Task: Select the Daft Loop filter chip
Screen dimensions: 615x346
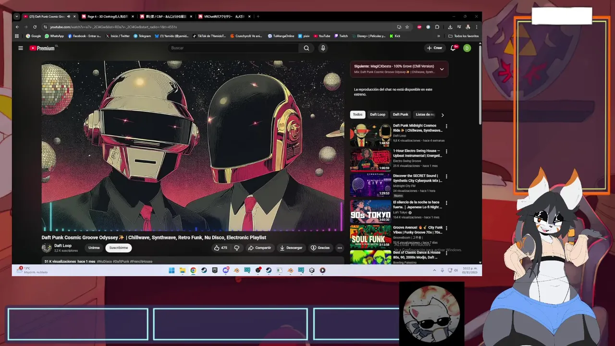Action: coord(378,115)
